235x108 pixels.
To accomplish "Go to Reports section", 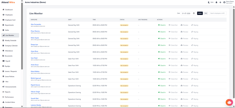I will tap(6, 92).
